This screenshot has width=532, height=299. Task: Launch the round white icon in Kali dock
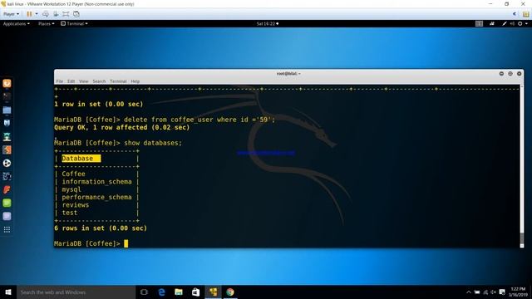[x=7, y=163]
